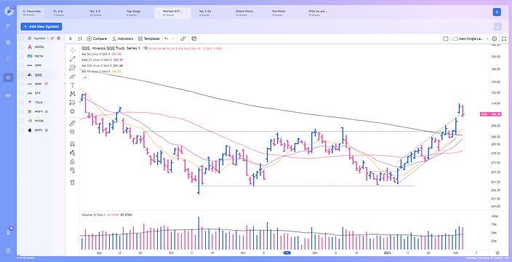Switch to the Favorites watchlist tab
Viewport: 512px width, 262px height.
pyautogui.click(x=32, y=13)
